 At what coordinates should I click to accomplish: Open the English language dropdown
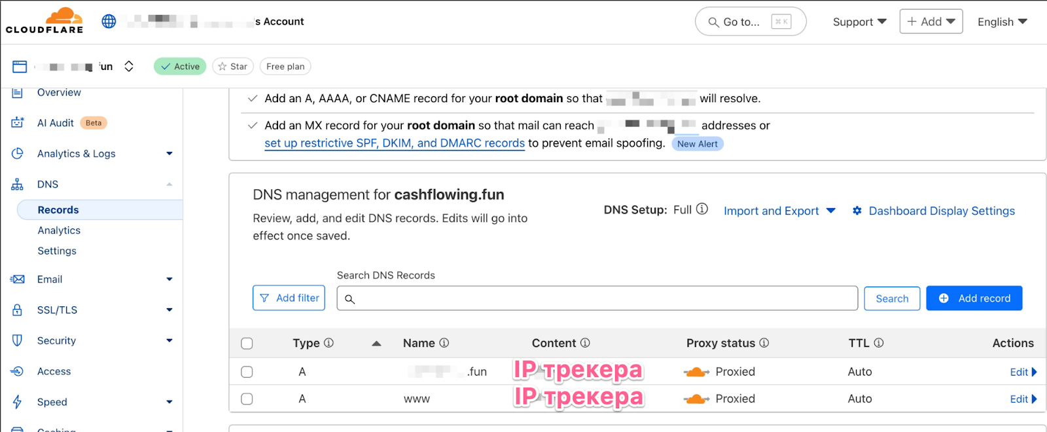1003,22
